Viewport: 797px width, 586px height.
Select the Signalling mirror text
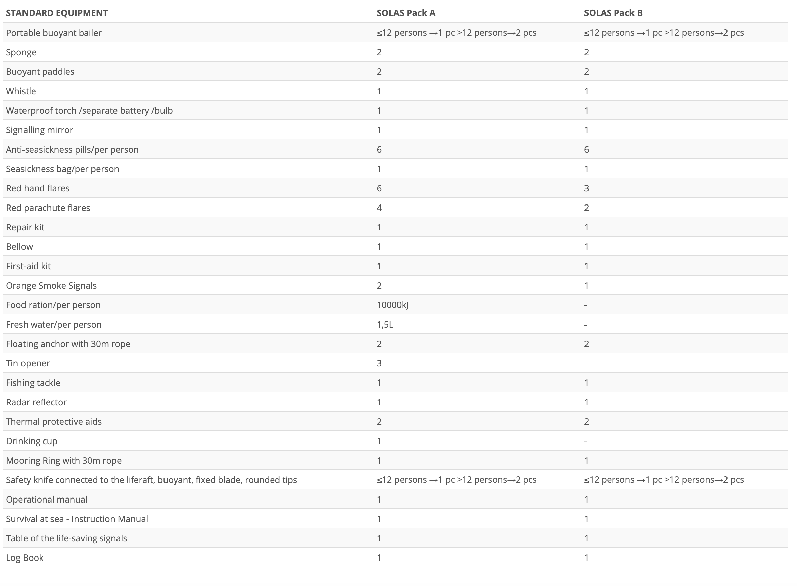(x=39, y=130)
